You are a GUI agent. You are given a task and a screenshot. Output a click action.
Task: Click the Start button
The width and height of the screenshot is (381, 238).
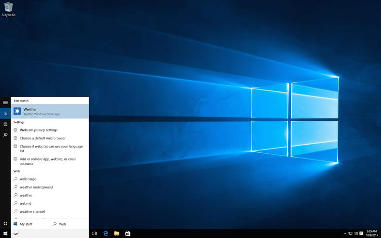5,234
